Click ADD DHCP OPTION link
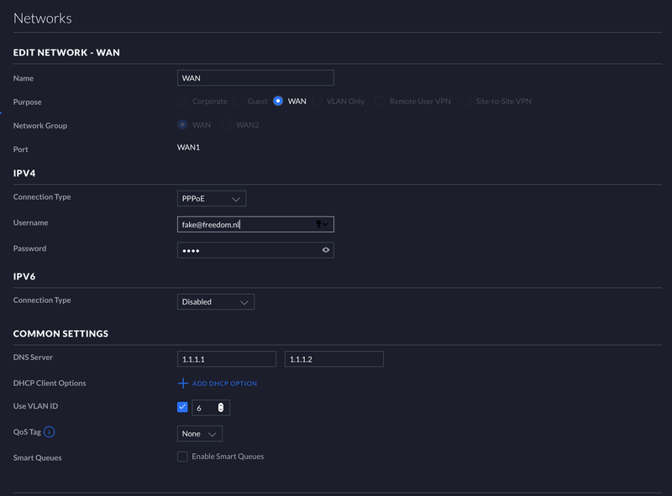672x496 pixels. click(x=224, y=384)
